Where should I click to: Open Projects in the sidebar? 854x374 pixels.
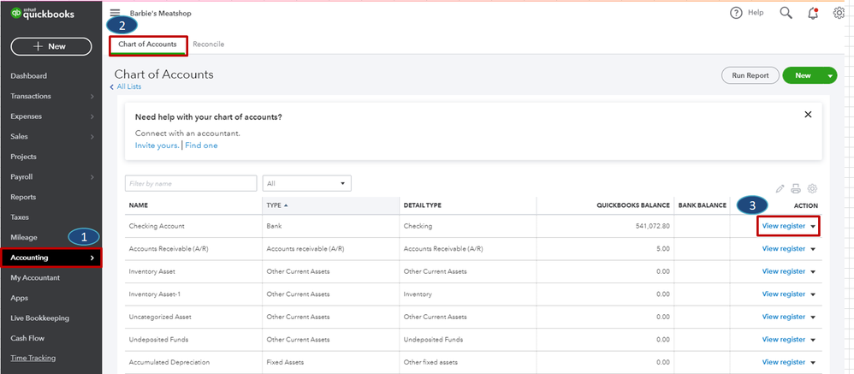tap(23, 157)
